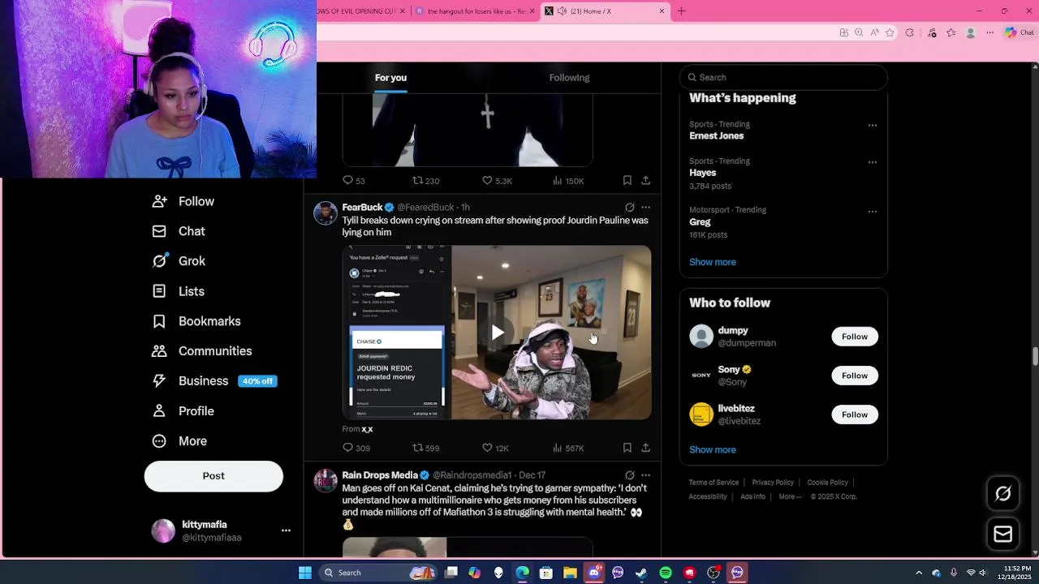Open Business in the sidebar

[x=214, y=381]
